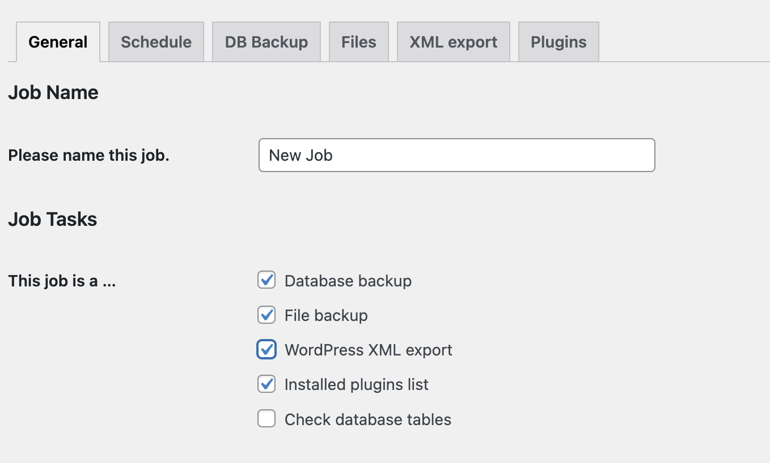
Task: Click the 'Please name this job.' label
Action: tap(88, 155)
